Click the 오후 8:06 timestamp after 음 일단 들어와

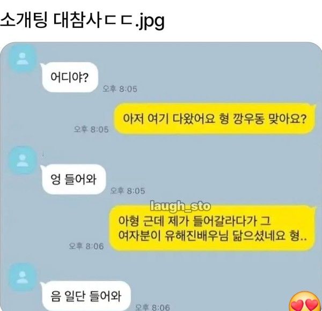point(153,307)
